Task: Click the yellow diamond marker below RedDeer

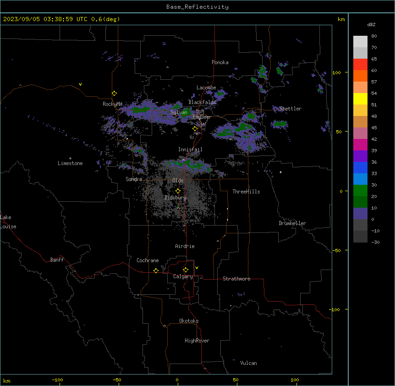Action: 195,129
